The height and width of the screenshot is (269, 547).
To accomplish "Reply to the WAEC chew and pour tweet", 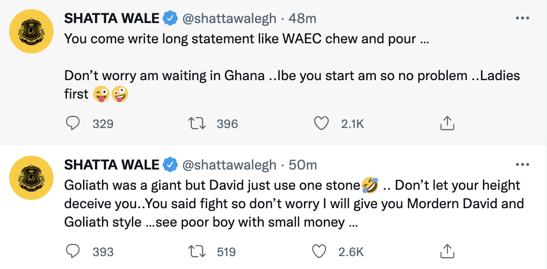I will 73,123.
